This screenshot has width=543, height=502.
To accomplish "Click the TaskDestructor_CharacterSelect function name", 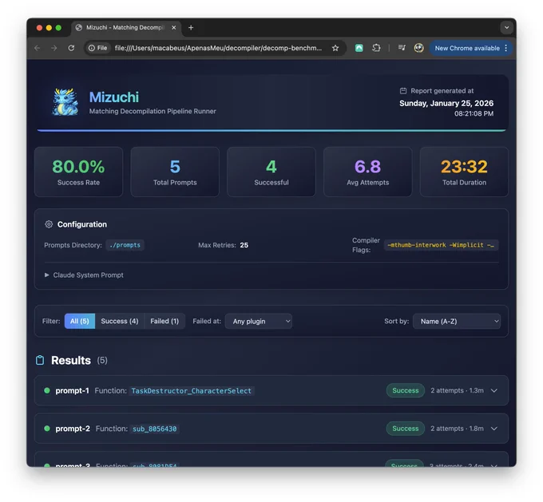I will coord(192,391).
